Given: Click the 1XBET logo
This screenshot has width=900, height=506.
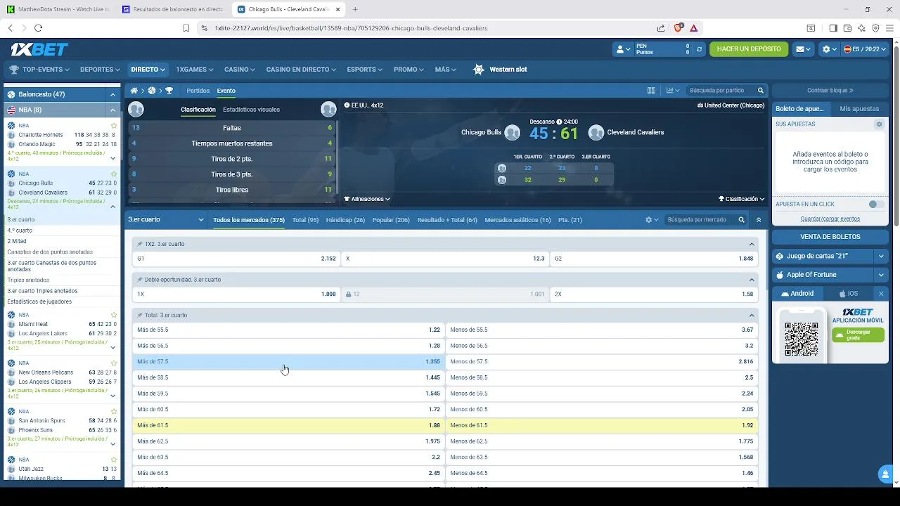Looking at the screenshot, I should tap(39, 49).
